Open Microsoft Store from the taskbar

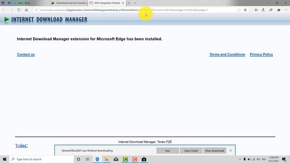click(144, 159)
